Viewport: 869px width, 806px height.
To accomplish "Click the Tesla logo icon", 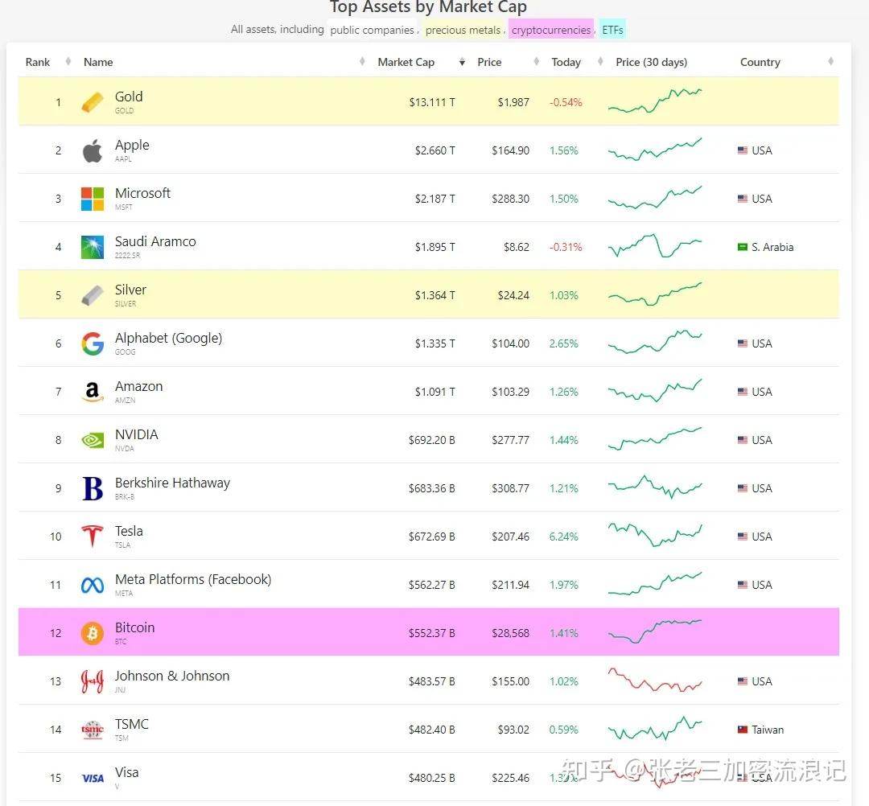I will [x=93, y=537].
